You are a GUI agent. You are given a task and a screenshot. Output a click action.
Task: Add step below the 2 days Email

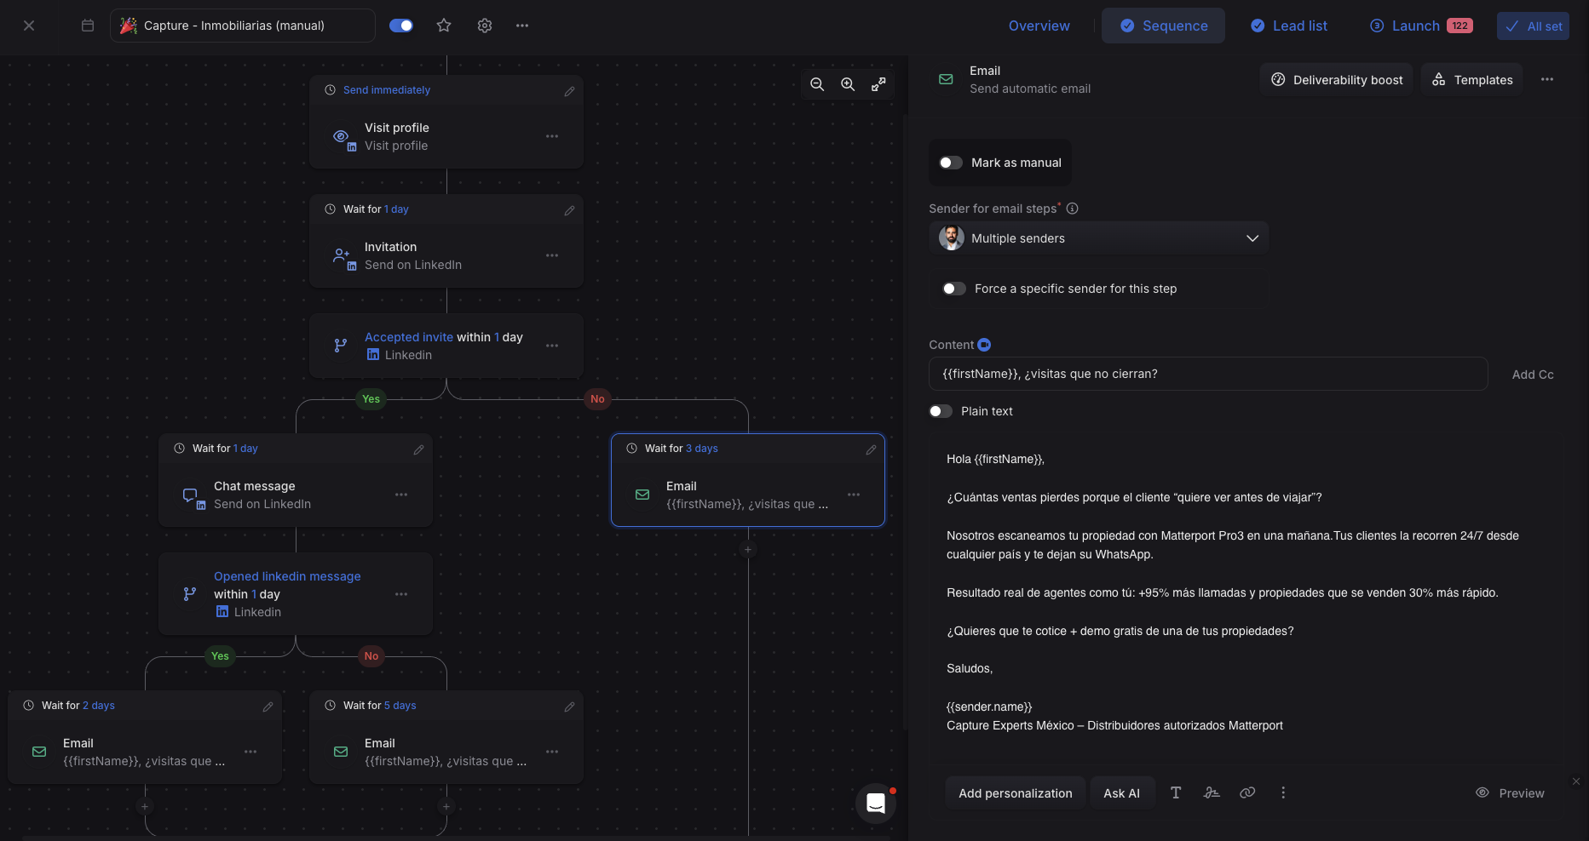pos(145,807)
